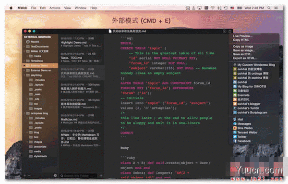The image size is (288, 184).
Task: Select the _posts folder under jekyllblog
Action: click(x=36, y=89)
